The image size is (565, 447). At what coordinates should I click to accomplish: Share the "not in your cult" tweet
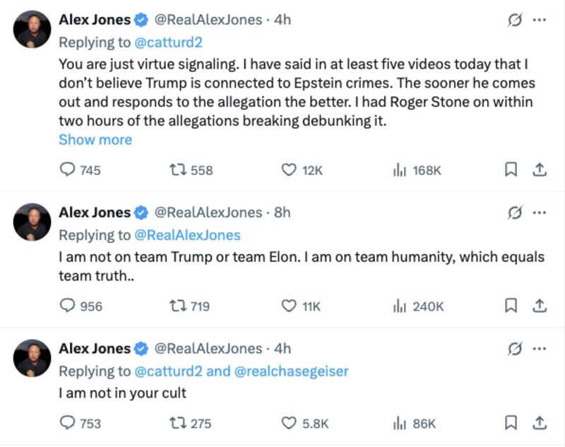coord(539,423)
